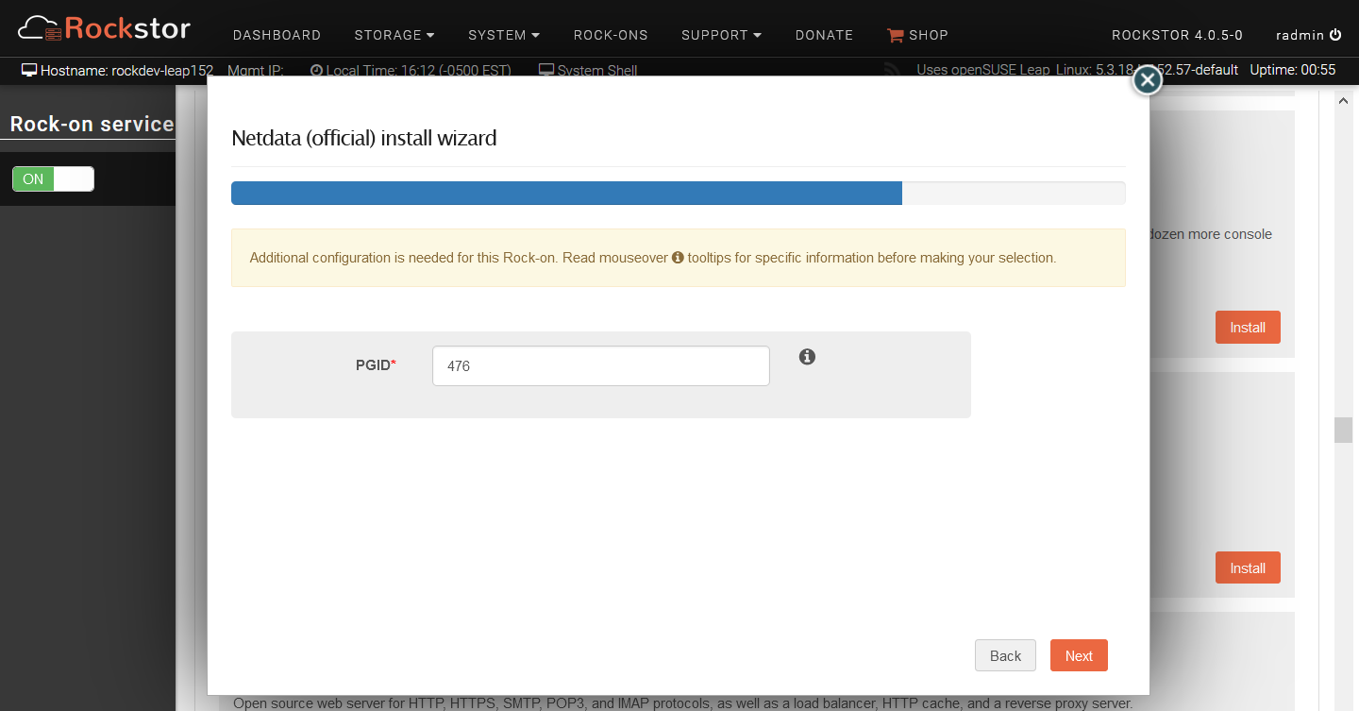Open the Support dropdown menu

721,35
